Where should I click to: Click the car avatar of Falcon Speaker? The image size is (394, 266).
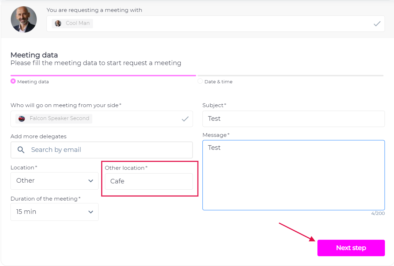pyautogui.click(x=22, y=119)
